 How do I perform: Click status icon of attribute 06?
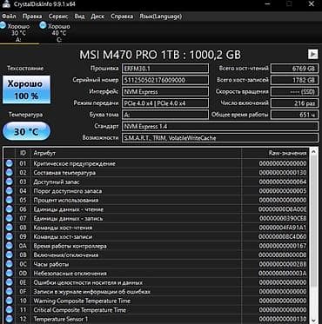(x=10, y=209)
